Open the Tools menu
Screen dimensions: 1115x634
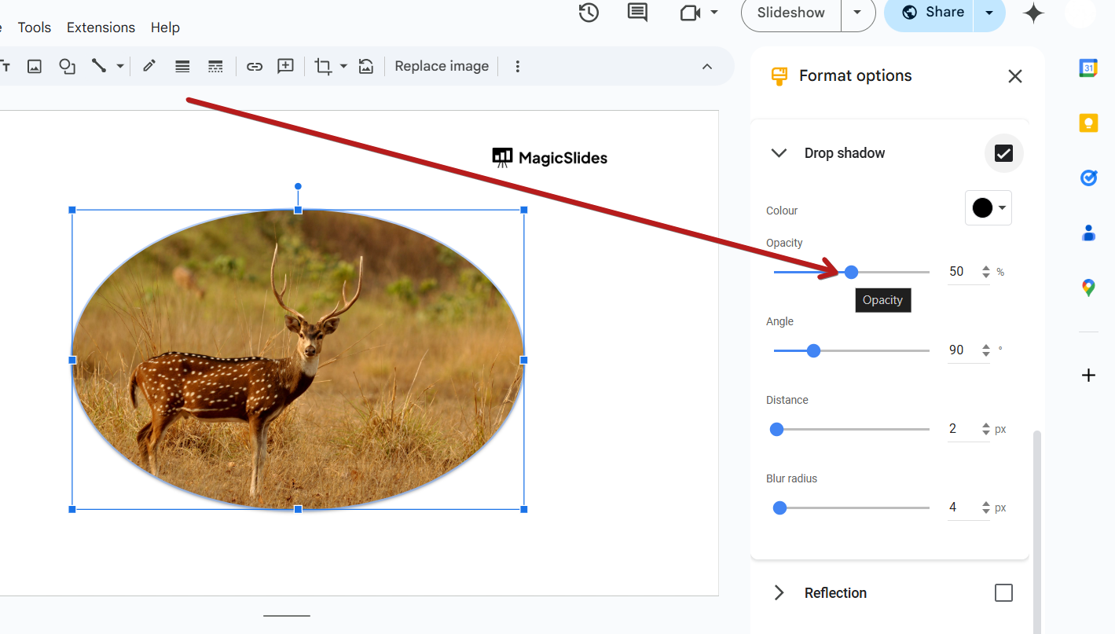(x=34, y=27)
